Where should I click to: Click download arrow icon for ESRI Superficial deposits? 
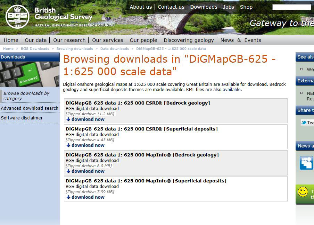click(68, 145)
